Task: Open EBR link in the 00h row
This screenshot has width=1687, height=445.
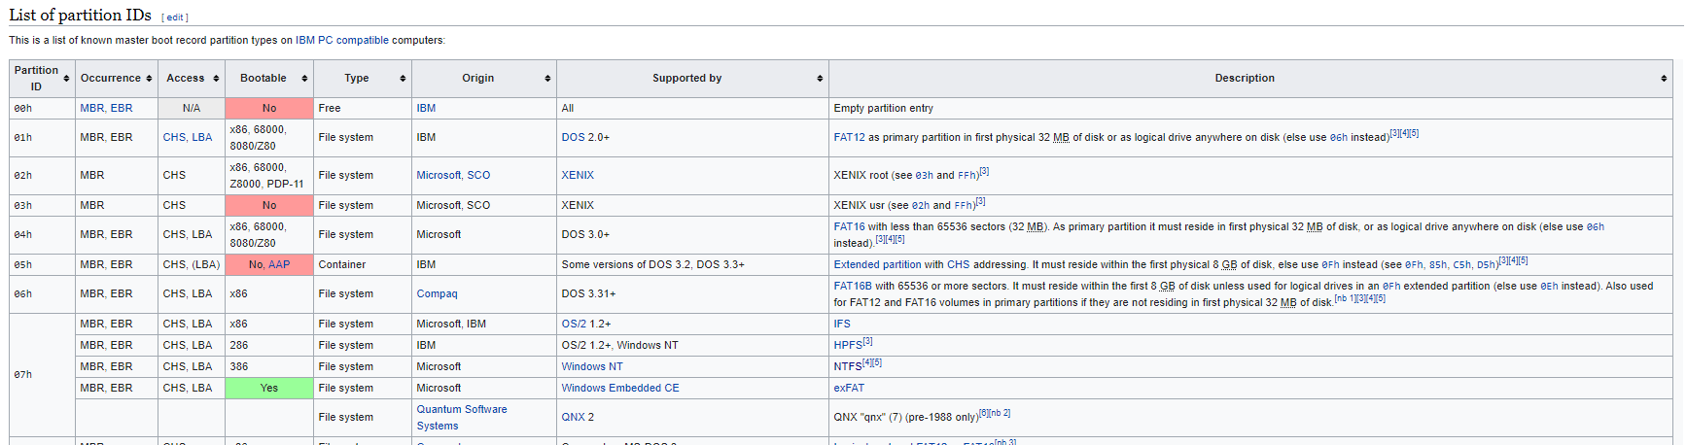Action: point(122,108)
